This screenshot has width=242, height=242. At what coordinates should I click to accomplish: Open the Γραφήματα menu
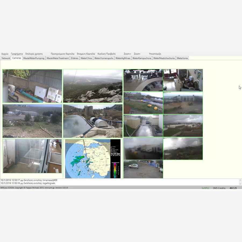17,54
